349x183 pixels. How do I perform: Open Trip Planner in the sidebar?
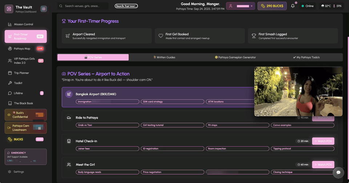coord(21,73)
